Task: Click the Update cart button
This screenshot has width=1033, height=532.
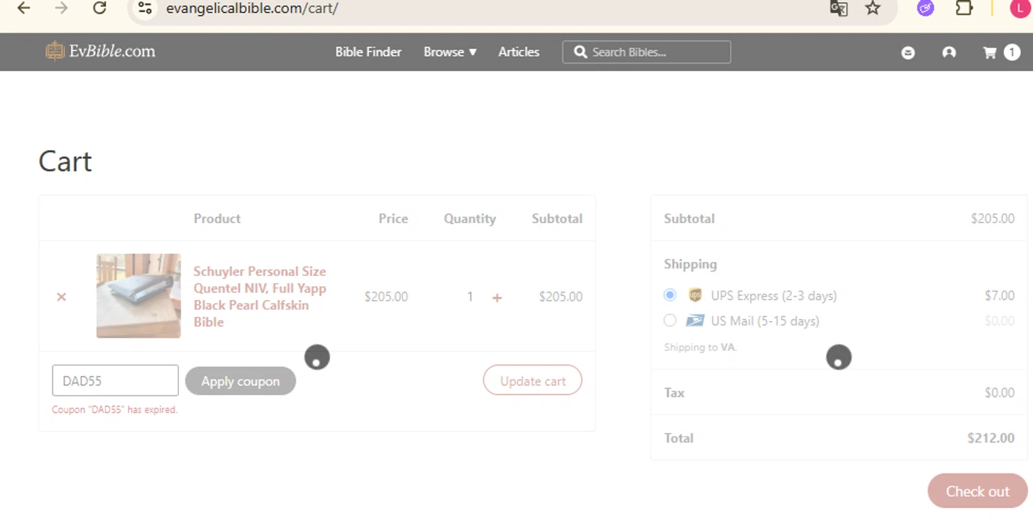Action: tap(533, 381)
